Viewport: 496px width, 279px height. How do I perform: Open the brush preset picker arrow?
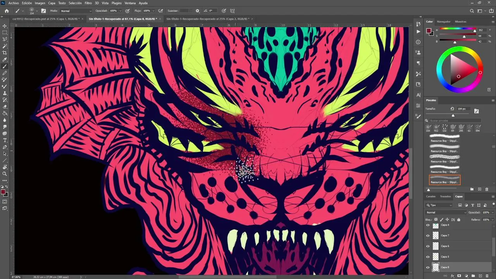point(38,11)
